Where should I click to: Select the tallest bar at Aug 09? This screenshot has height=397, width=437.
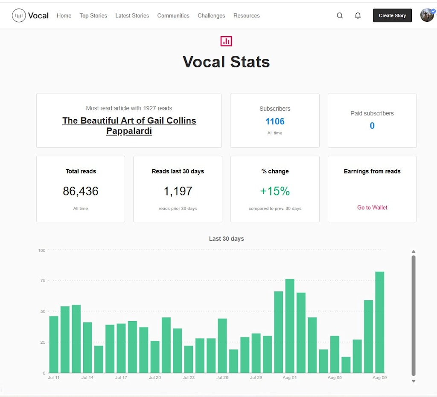379,322
